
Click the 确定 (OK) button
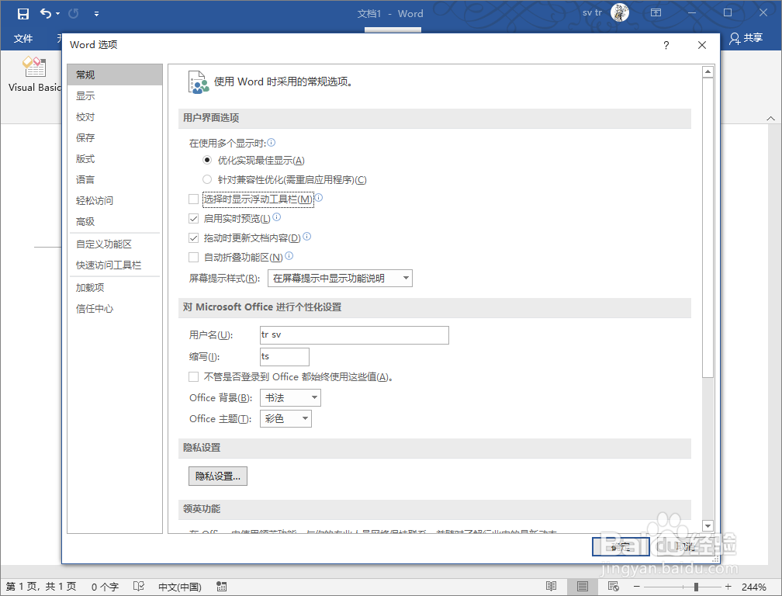(621, 546)
